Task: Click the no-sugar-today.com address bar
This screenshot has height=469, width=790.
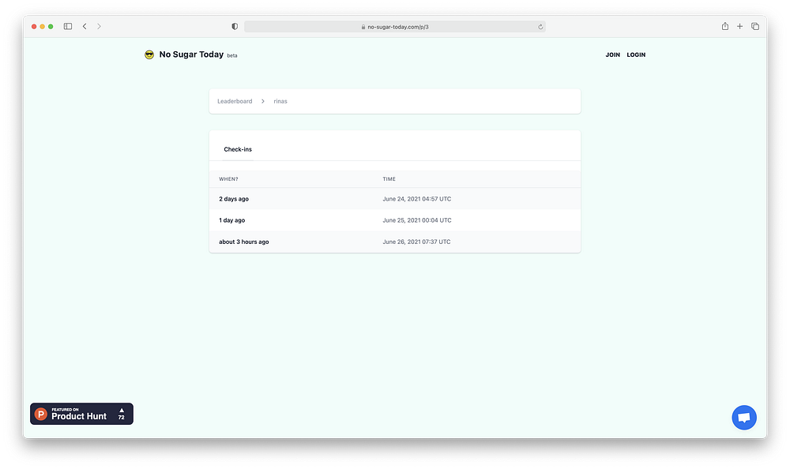Action: click(x=394, y=27)
